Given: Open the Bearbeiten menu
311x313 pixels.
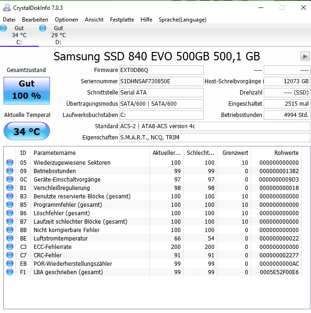Looking at the screenshot, I should (x=35, y=20).
